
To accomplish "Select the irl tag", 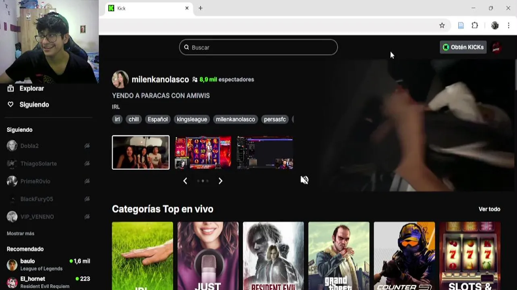I will click(117, 119).
